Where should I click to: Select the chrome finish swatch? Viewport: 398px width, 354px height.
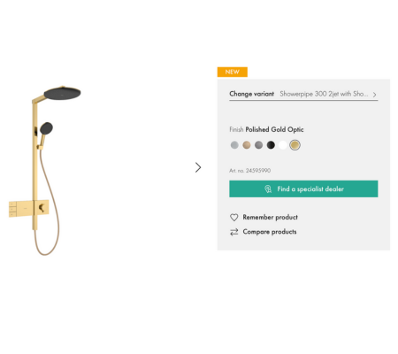point(234,145)
